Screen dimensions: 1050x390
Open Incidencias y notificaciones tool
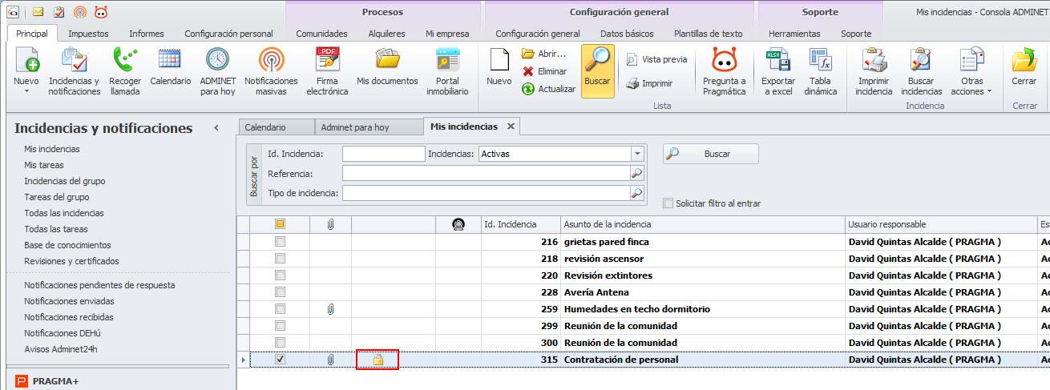(75, 71)
